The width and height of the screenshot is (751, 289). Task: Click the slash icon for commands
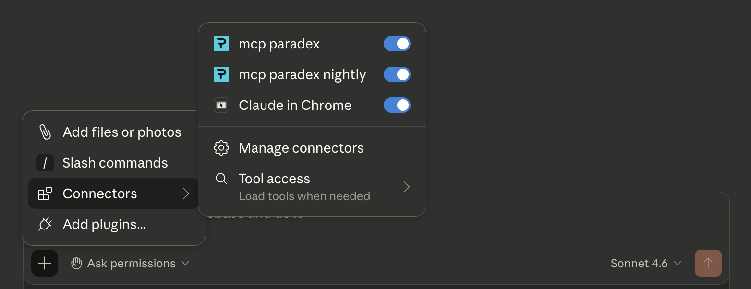[45, 163]
